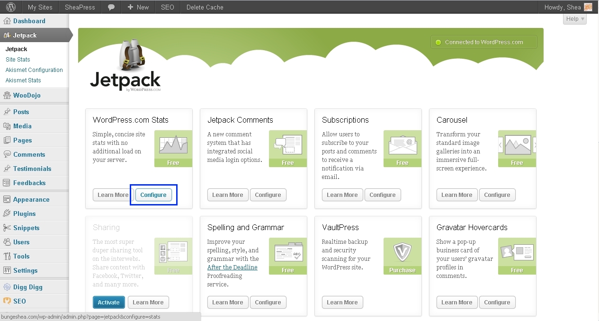Click the WooDojo sidebar icon
This screenshot has height=321, width=599.
coord(7,95)
